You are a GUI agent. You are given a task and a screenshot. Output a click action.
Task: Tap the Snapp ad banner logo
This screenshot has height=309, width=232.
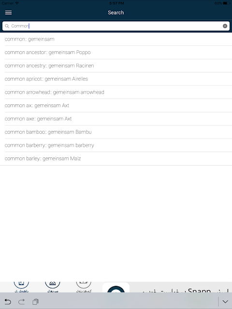point(116,288)
